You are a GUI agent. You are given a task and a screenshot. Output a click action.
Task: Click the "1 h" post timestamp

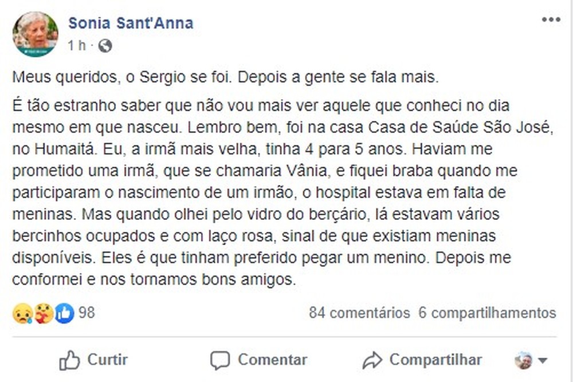(x=76, y=46)
